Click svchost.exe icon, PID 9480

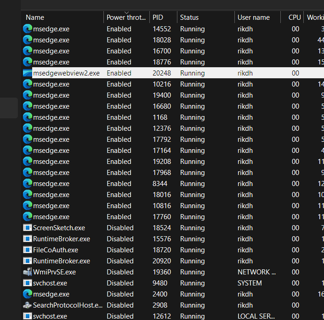[x=28, y=283]
